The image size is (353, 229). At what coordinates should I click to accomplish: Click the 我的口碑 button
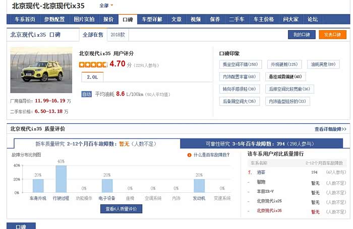[302, 35]
